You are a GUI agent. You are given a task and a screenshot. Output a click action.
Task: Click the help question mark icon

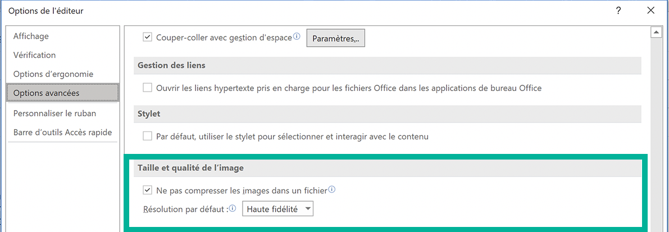point(618,10)
